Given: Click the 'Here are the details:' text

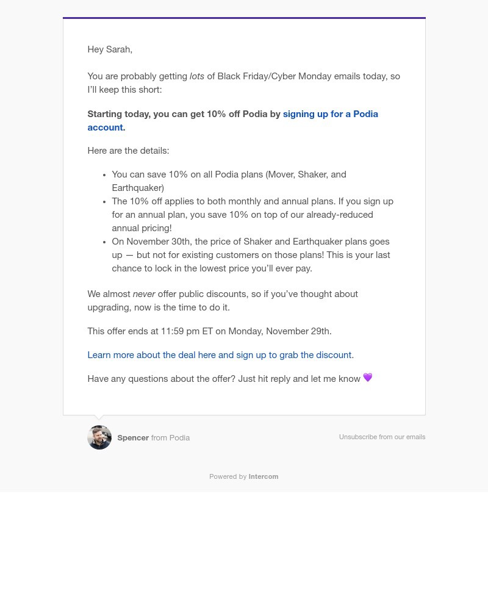Looking at the screenshot, I should click(x=128, y=151).
